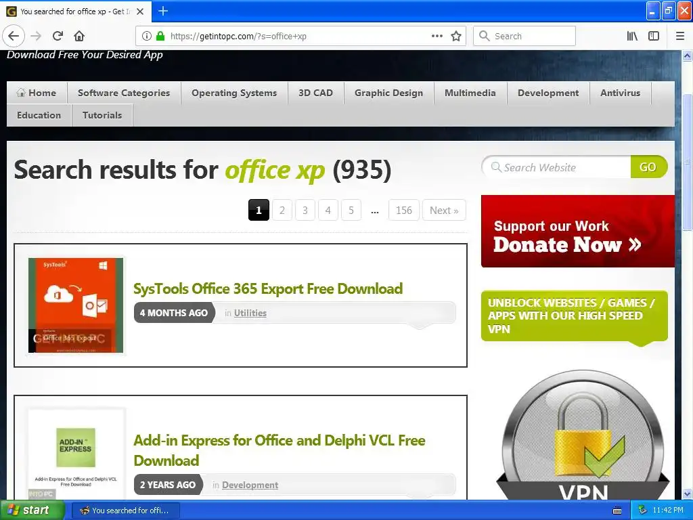Image resolution: width=693 pixels, height=520 pixels.
Task: Click the 11:42 PM taskbar clock
Action: 668,511
